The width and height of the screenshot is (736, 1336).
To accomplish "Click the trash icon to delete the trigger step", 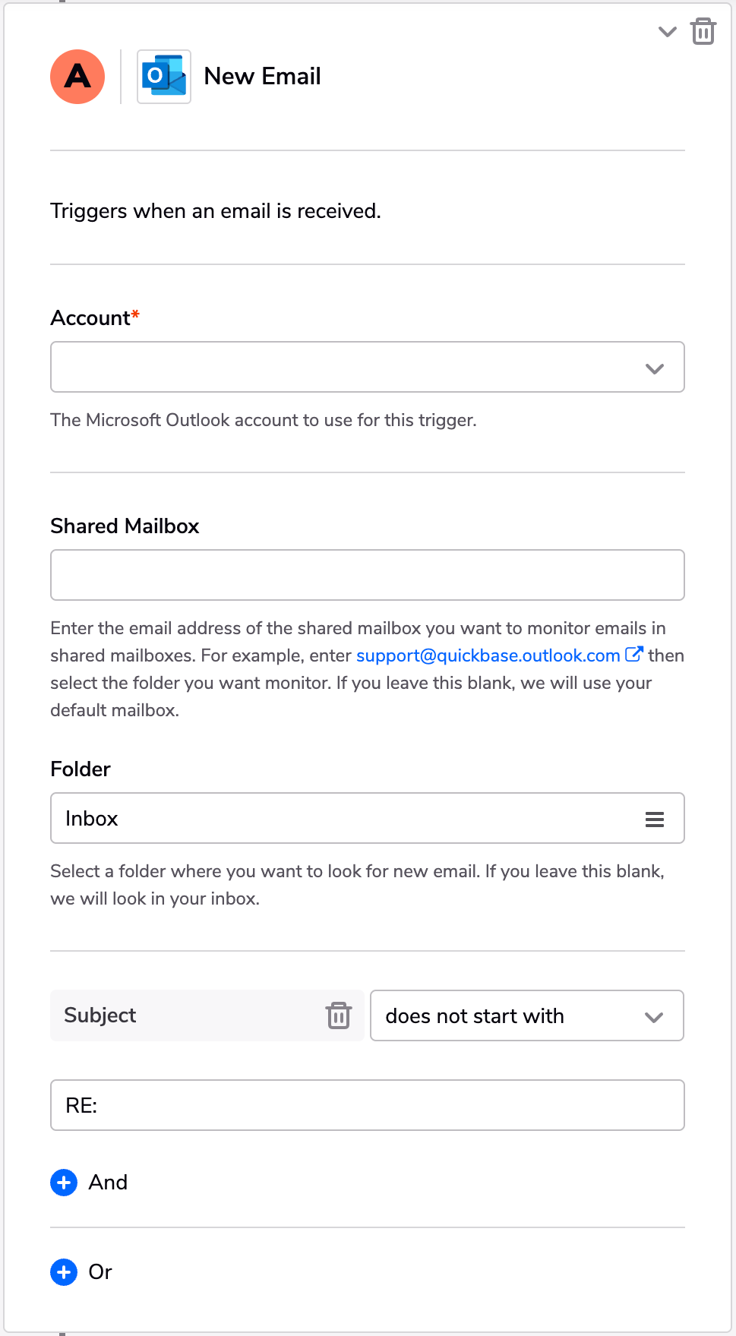I will pos(703,32).
